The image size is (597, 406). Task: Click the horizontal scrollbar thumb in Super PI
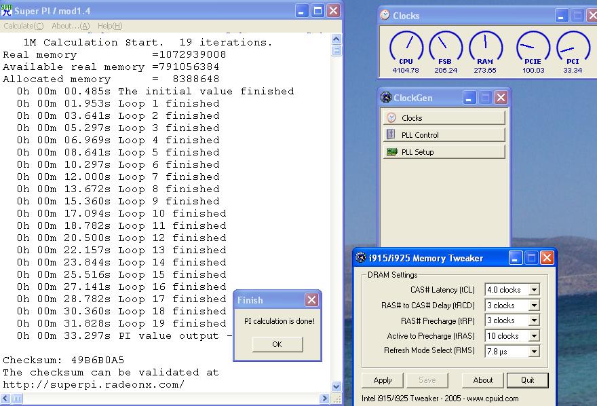[x=18, y=399]
